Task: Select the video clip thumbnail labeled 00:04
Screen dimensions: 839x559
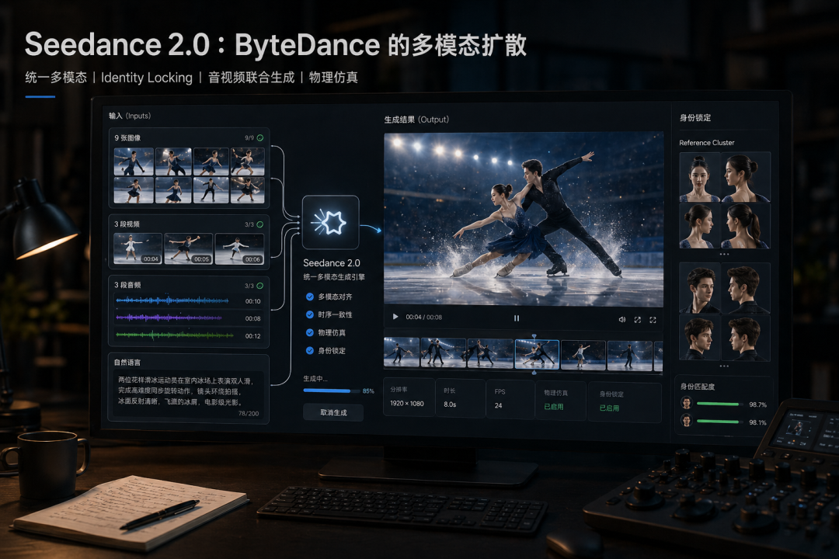Action: pyautogui.click(x=138, y=248)
